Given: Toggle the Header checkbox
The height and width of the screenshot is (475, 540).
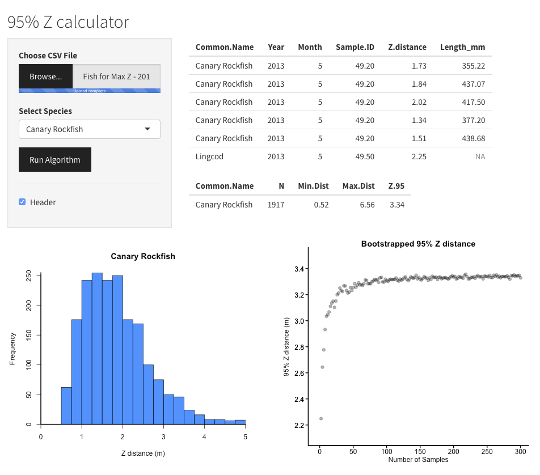Looking at the screenshot, I should [x=23, y=202].
